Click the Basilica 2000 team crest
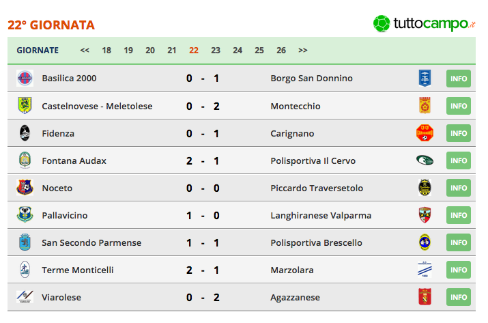 pyautogui.click(x=25, y=78)
